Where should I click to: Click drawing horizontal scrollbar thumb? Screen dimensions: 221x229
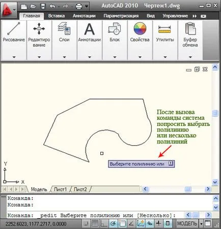coord(188,189)
